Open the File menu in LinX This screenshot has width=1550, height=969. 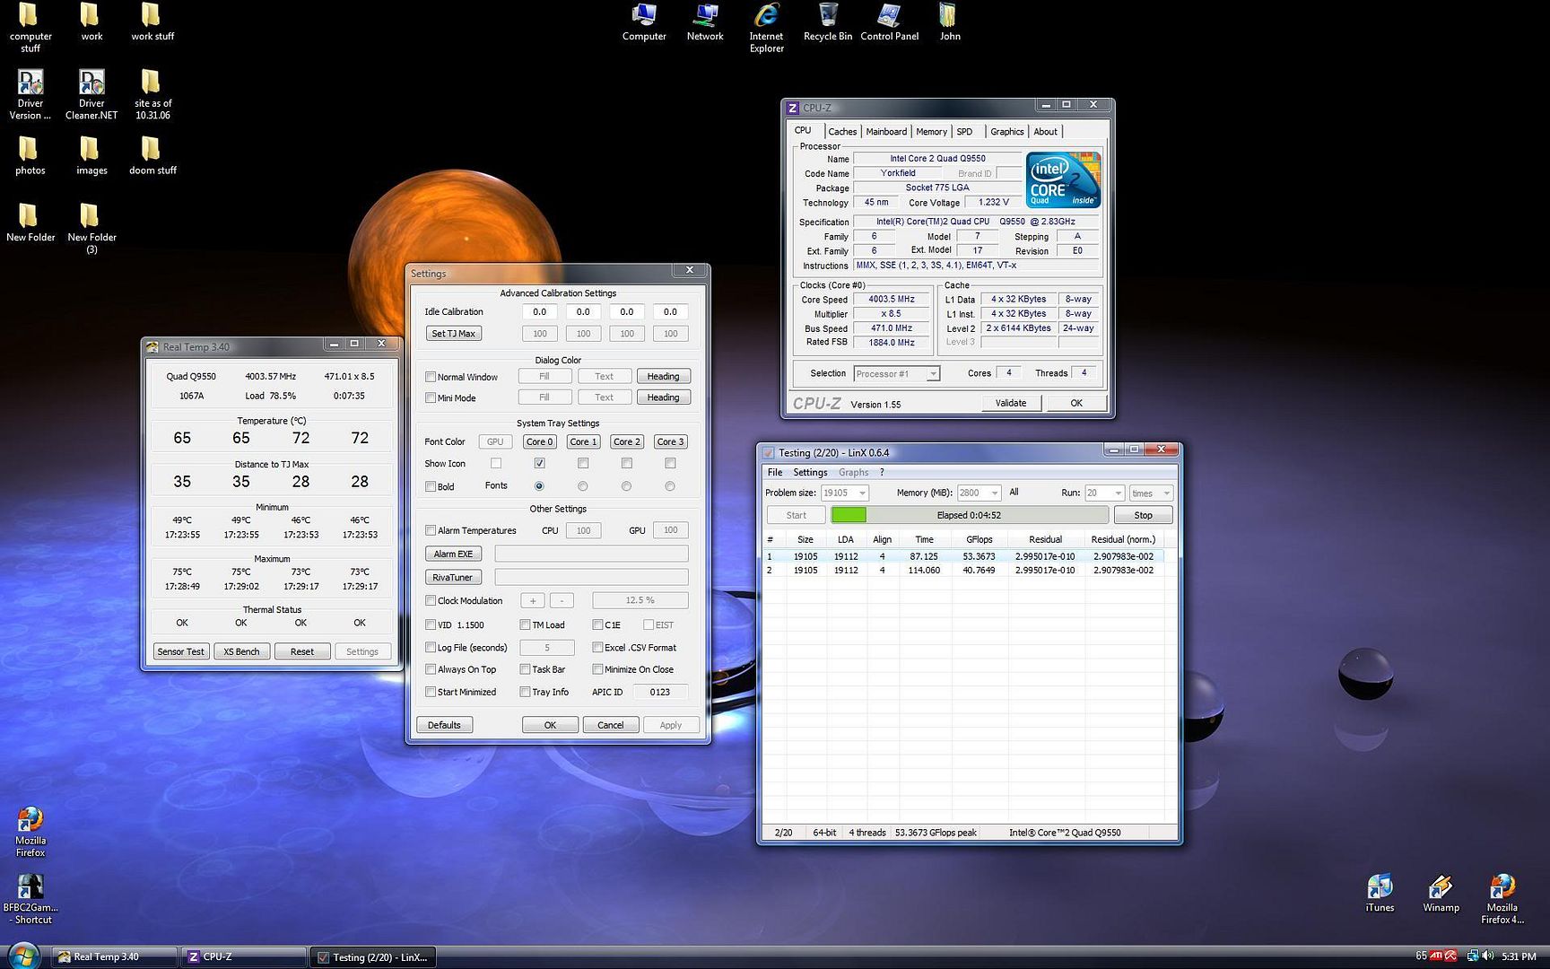[775, 472]
